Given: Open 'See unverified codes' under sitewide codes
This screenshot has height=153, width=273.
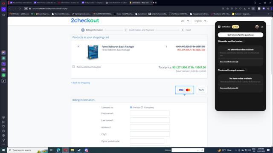Looking at the screenshot, I should (229, 62).
